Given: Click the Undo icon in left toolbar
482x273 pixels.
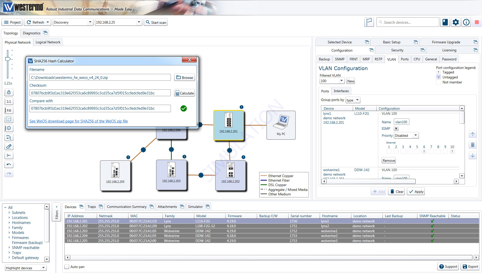Looking at the screenshot, I should click(9, 164).
